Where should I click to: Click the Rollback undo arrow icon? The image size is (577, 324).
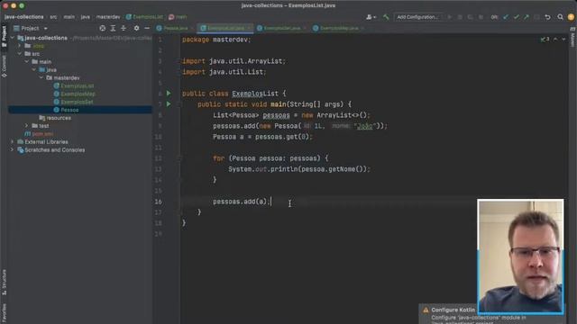coord(547,17)
